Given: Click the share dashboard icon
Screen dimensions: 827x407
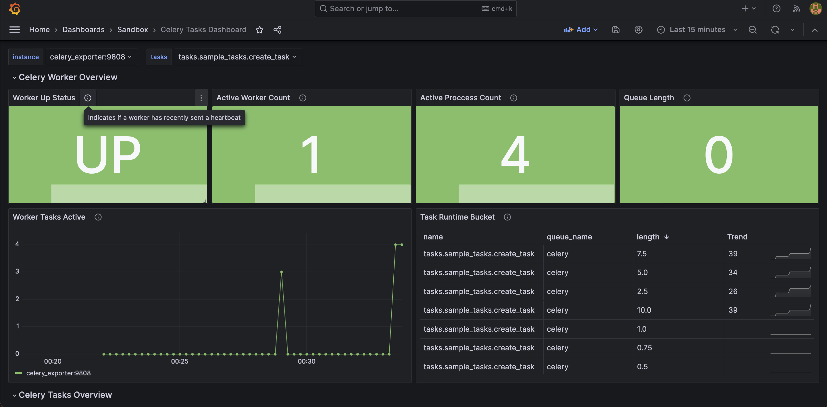Looking at the screenshot, I should 277,30.
